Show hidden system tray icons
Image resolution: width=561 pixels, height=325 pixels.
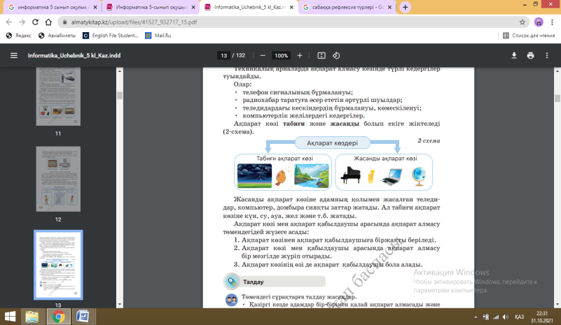[x=476, y=317]
